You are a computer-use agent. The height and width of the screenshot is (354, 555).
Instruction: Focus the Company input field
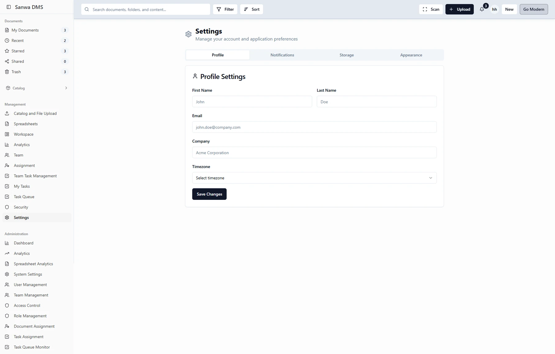coord(314,152)
